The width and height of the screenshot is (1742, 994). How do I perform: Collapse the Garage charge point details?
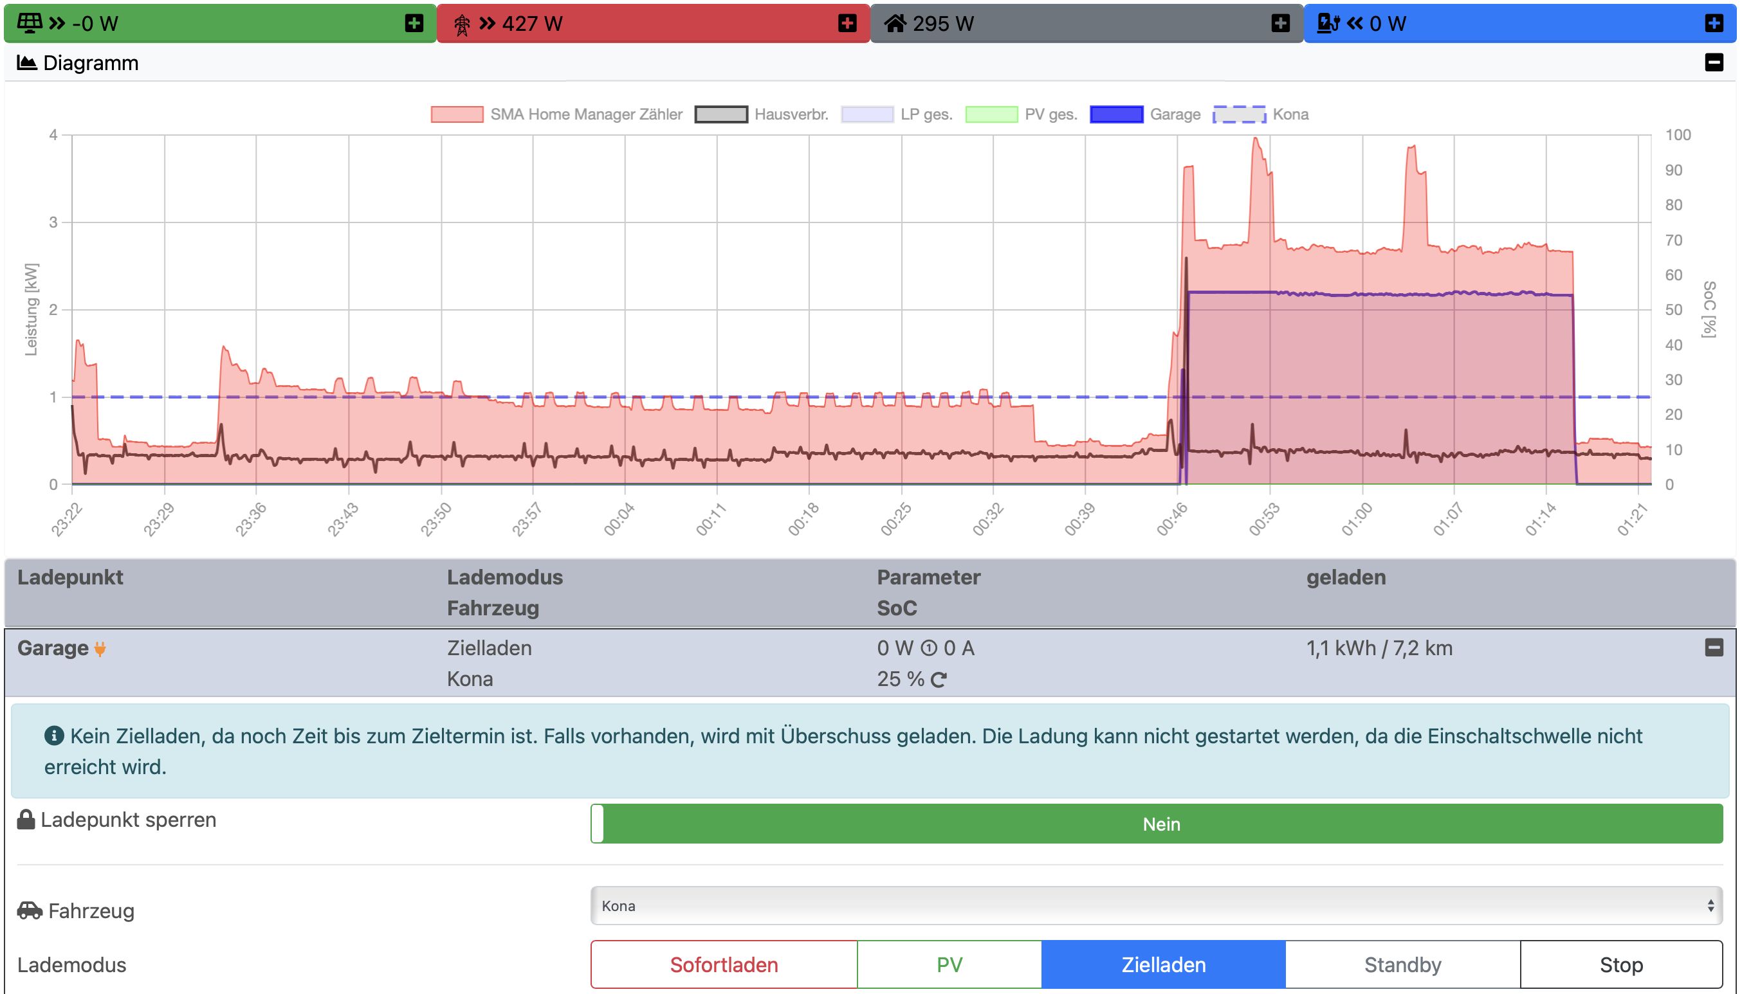pyautogui.click(x=1713, y=648)
